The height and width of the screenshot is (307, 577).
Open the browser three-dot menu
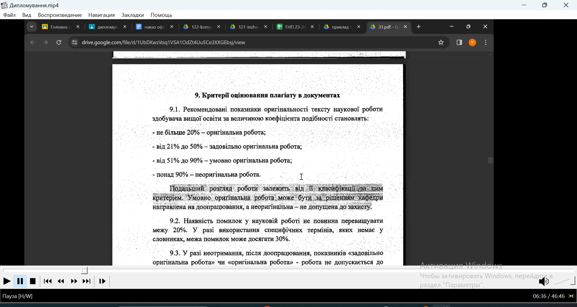coord(486,43)
